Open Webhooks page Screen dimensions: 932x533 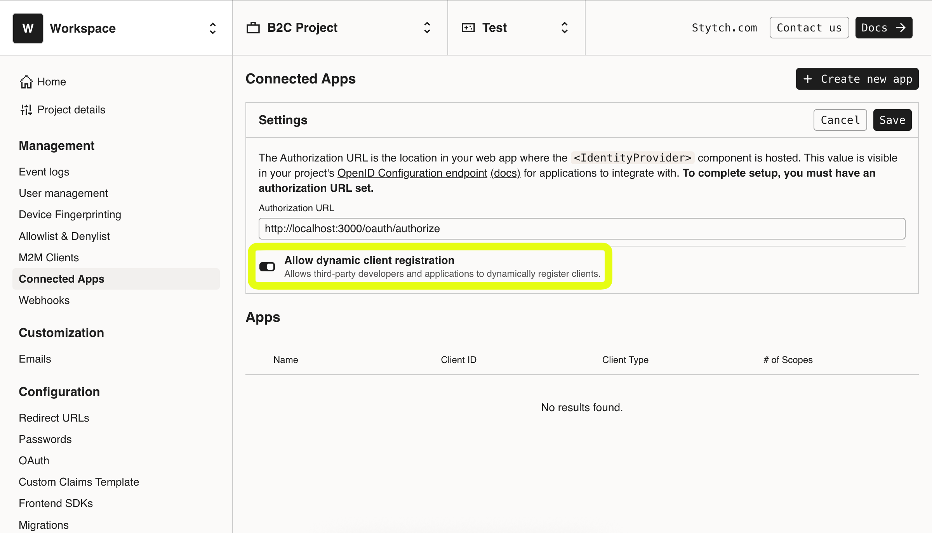coord(44,300)
